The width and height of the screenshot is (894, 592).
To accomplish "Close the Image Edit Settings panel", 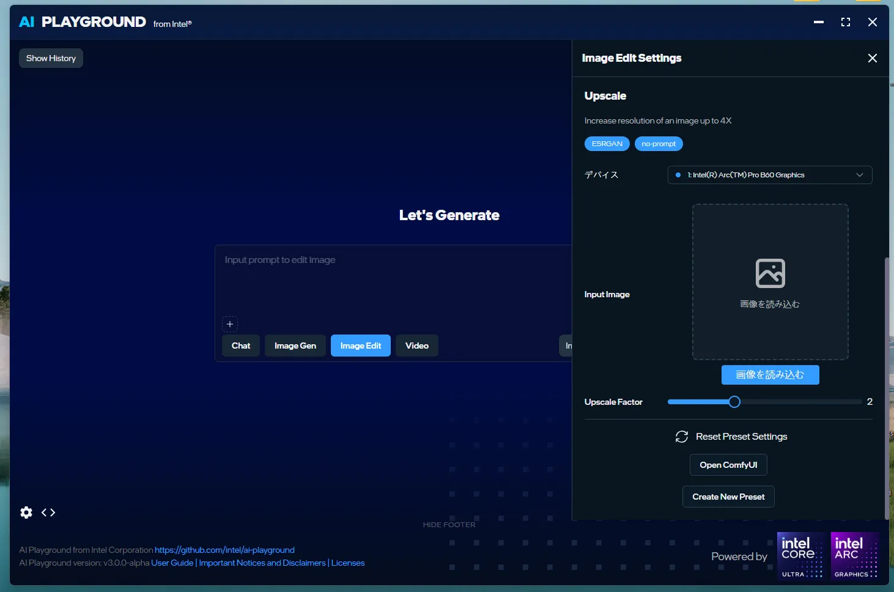I will [x=872, y=58].
